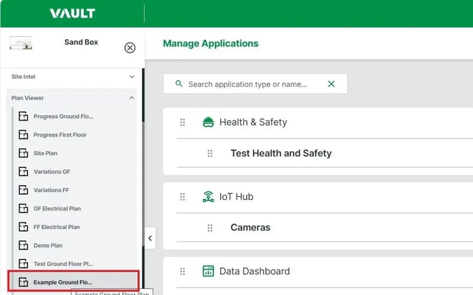Viewport: 473px width, 295px height.
Task: Close the Sand Box site panel
Action: tap(130, 47)
